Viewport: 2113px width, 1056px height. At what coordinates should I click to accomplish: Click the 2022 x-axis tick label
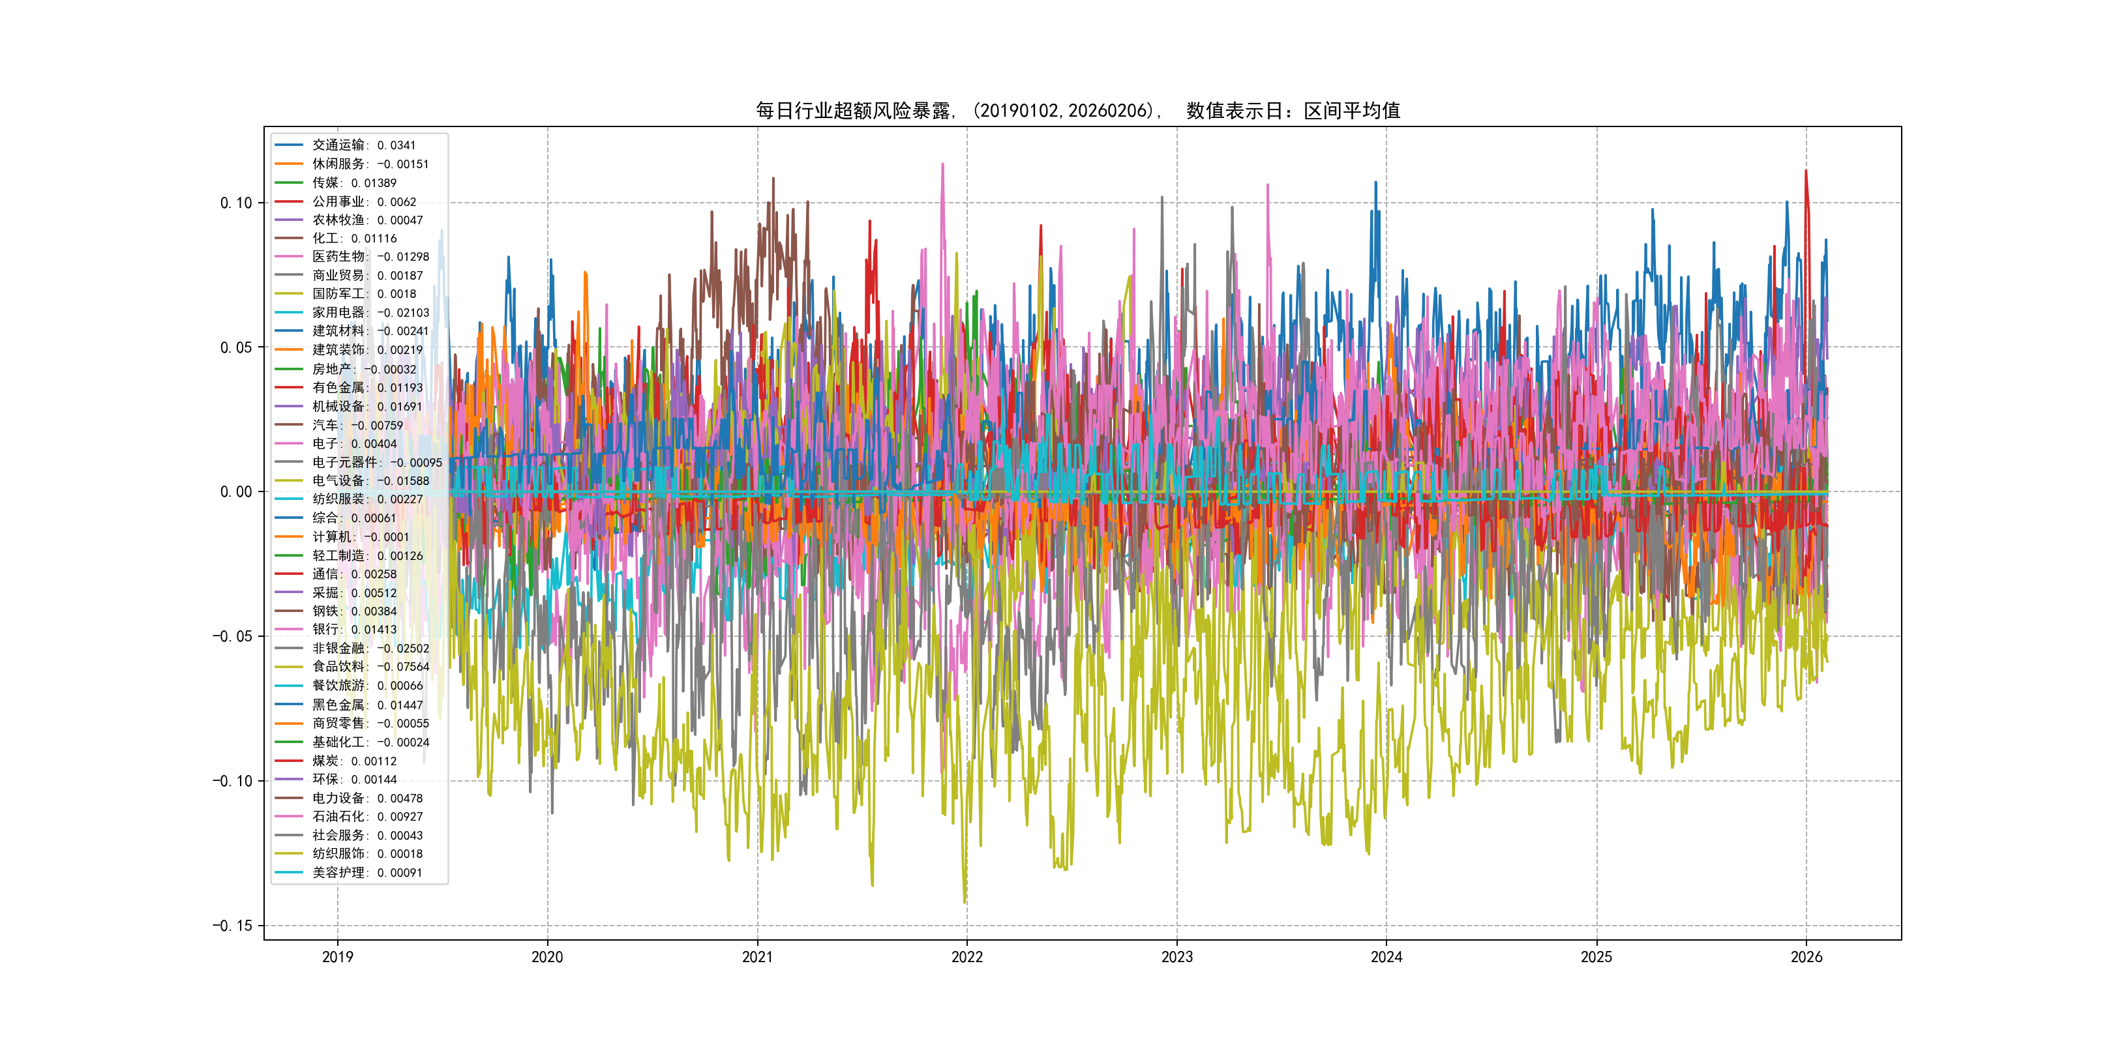pyautogui.click(x=967, y=957)
